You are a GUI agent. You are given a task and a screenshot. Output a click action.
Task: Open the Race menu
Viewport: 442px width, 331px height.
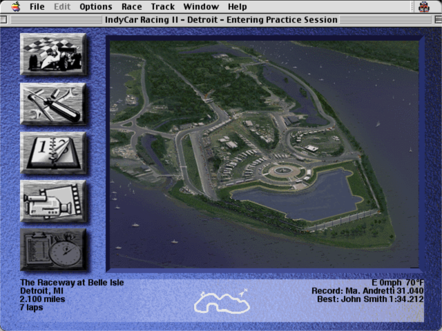point(132,6)
